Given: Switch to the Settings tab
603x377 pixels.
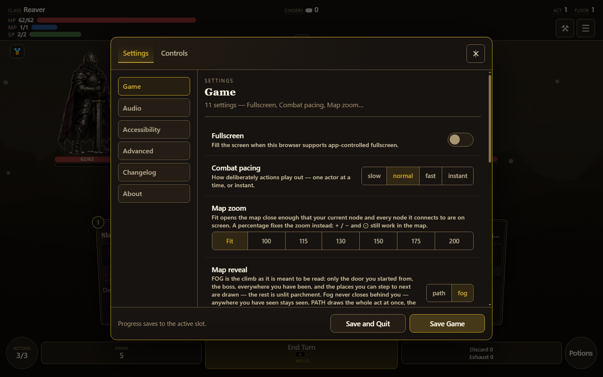Looking at the screenshot, I should pyautogui.click(x=136, y=54).
